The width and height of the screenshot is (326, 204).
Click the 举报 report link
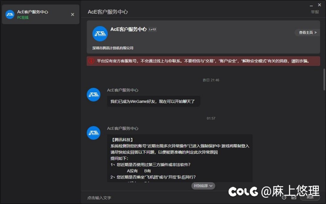(x=315, y=12)
